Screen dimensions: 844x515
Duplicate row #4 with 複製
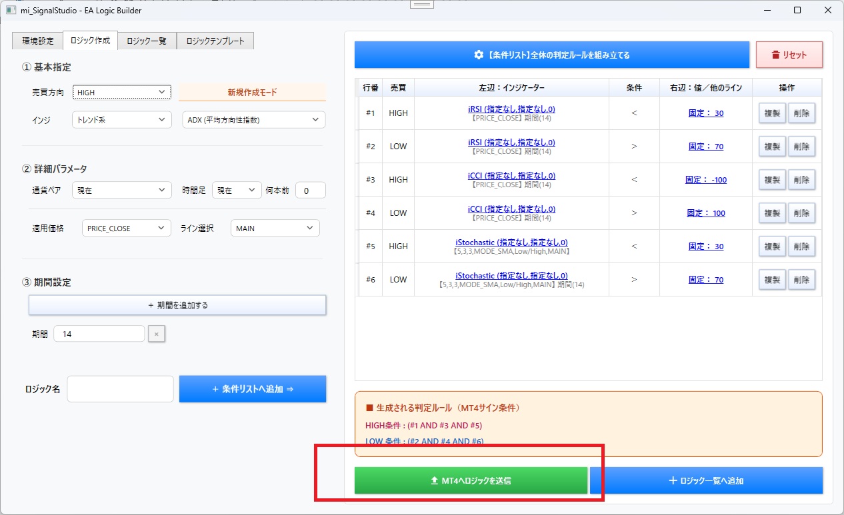click(x=772, y=213)
